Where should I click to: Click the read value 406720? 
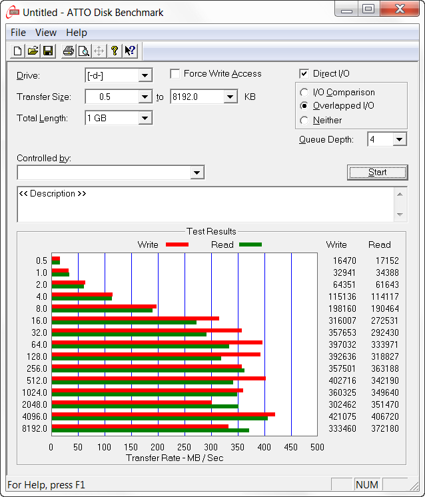point(385,416)
